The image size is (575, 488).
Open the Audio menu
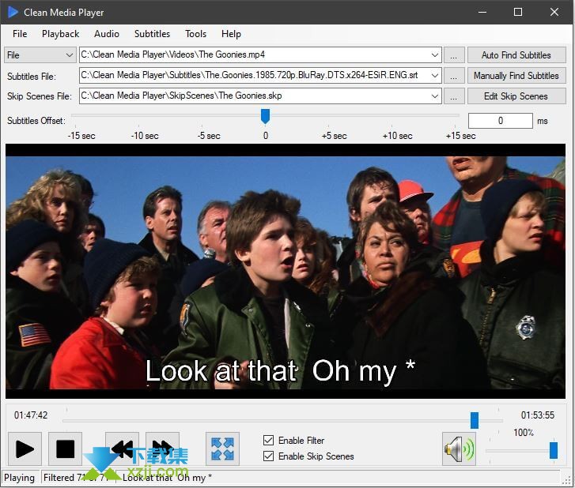[x=107, y=34]
